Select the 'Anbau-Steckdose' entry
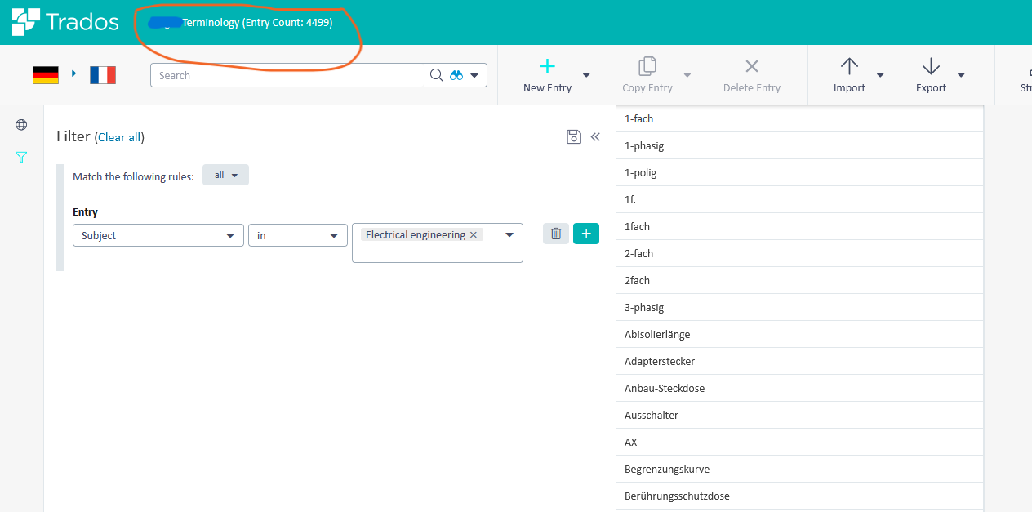This screenshot has width=1032, height=512. click(799, 388)
